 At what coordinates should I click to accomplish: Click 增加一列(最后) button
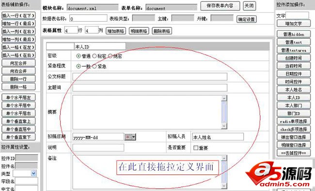click(18, 39)
